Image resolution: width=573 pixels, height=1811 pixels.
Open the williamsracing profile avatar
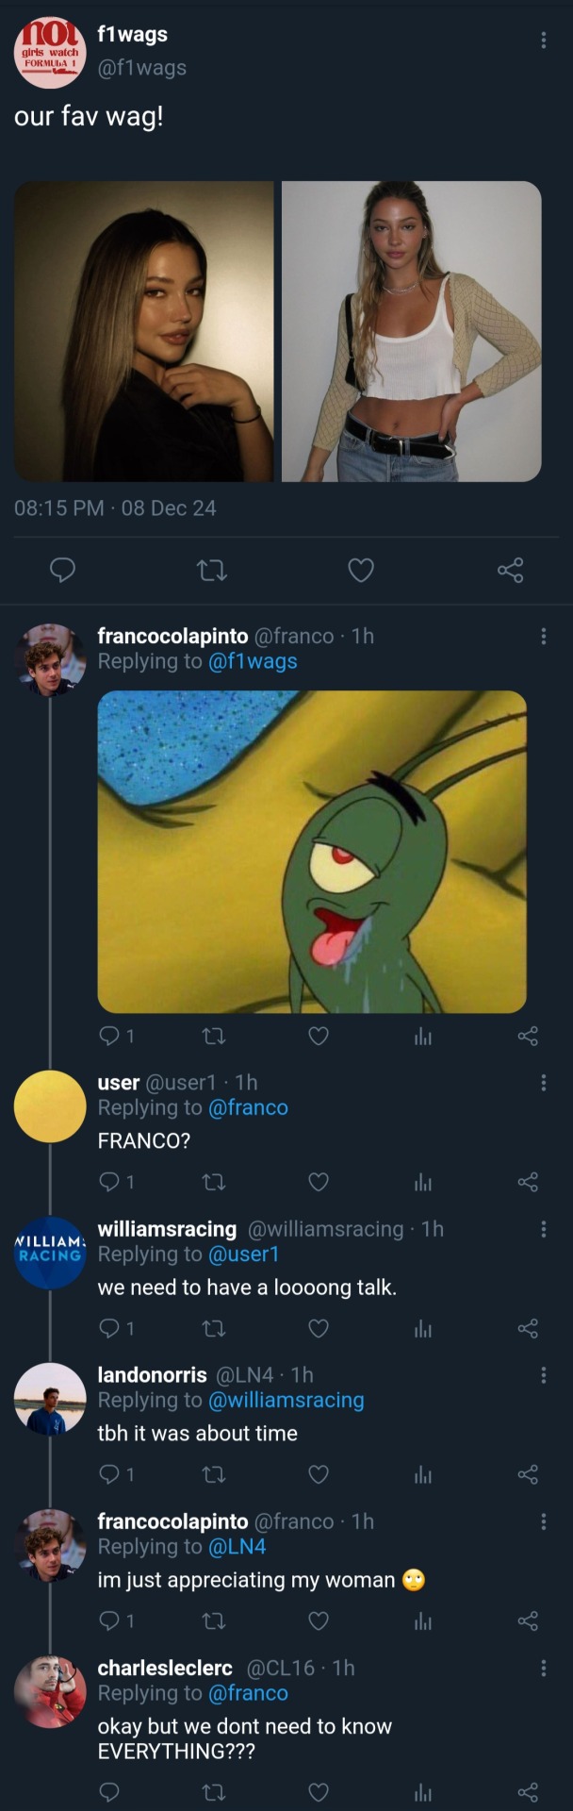[x=50, y=1253]
